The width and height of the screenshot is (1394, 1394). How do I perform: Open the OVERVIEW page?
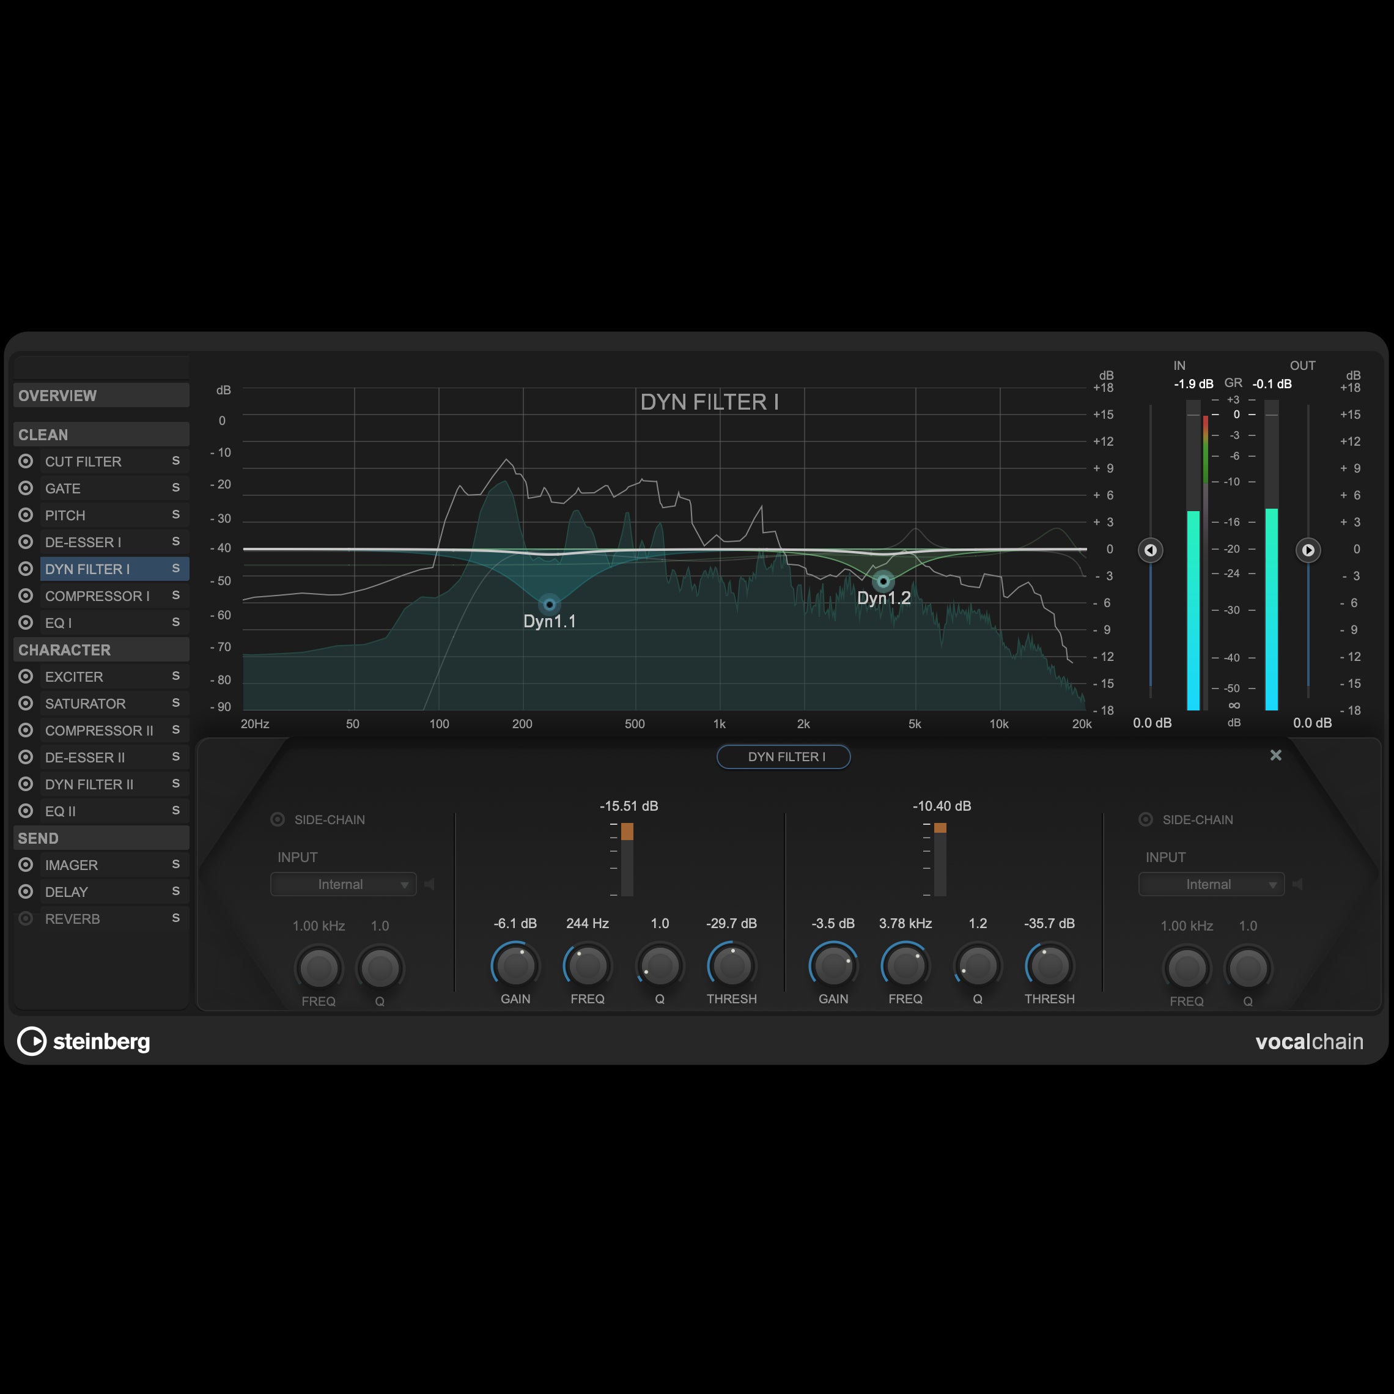click(101, 396)
